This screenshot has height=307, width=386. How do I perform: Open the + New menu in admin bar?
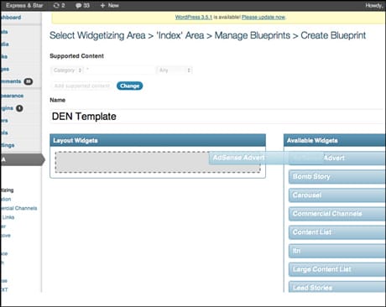[x=109, y=5]
